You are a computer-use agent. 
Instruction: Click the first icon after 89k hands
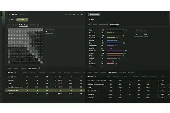pyautogui.click(x=74, y=14)
